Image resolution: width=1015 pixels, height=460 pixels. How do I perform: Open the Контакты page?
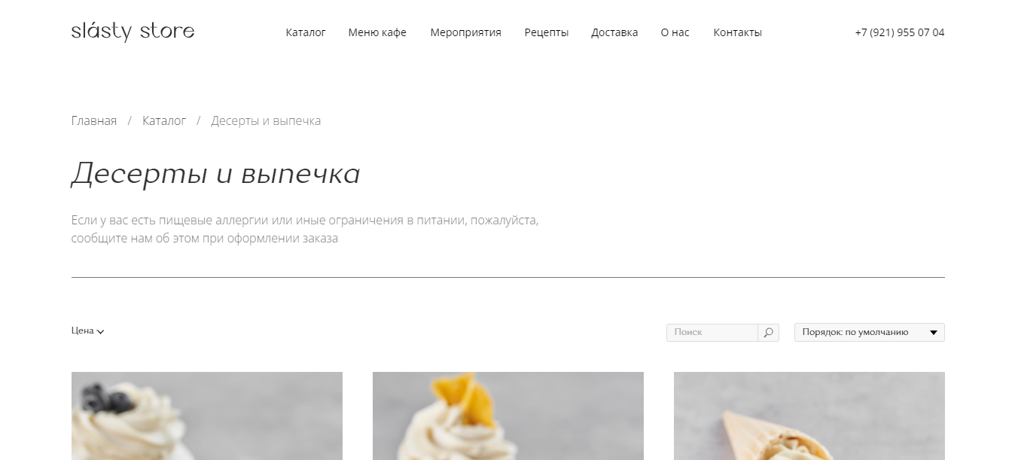point(737,32)
